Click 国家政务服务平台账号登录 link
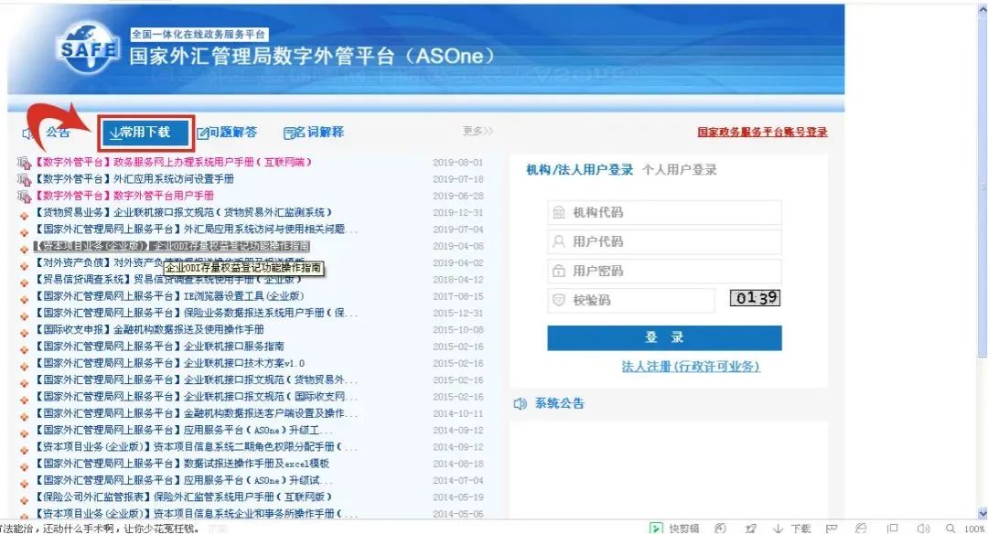This screenshot has height=534, width=988. [762, 133]
